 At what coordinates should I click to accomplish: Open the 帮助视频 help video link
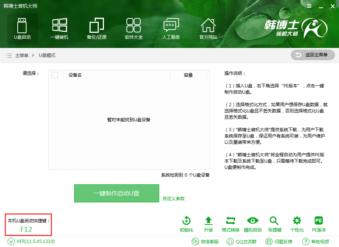click(x=316, y=241)
